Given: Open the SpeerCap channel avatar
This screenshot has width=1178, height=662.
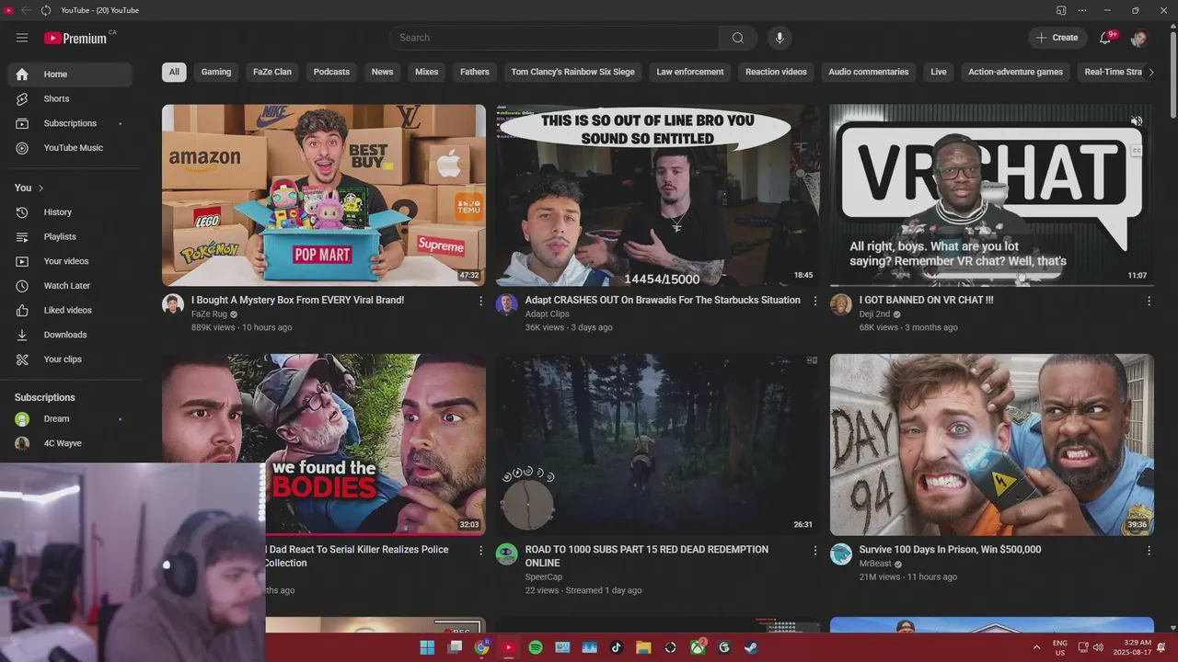Looking at the screenshot, I should (506, 554).
